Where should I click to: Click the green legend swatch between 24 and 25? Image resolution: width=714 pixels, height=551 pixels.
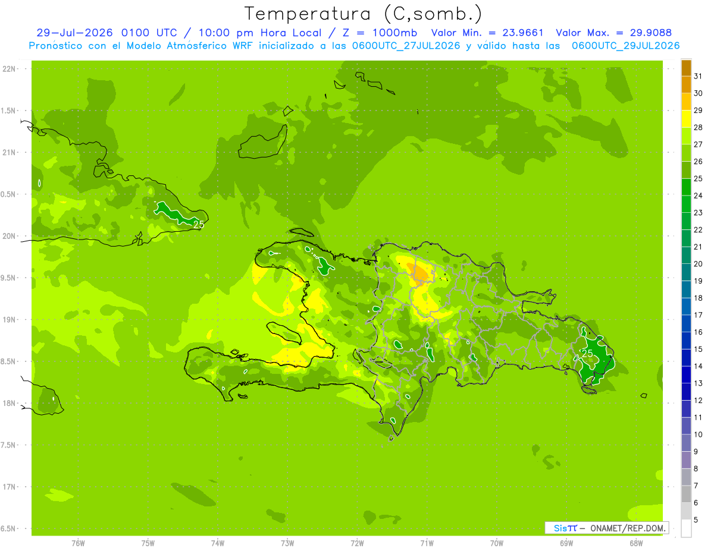coord(686,187)
